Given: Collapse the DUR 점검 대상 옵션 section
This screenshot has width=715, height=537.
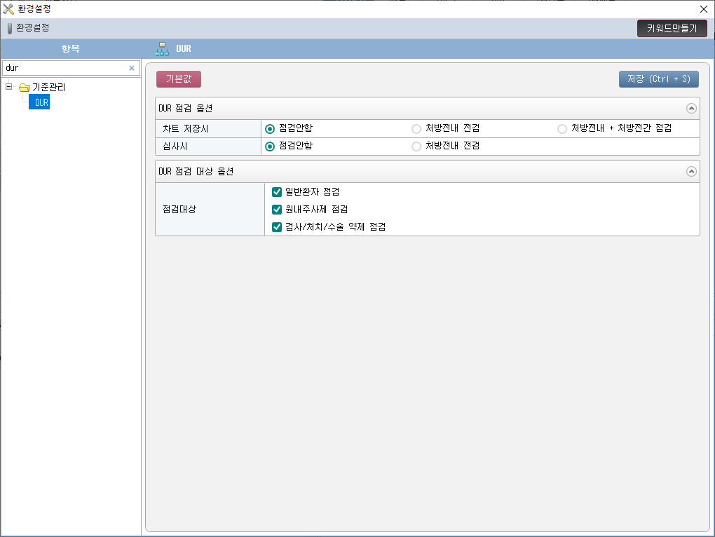Looking at the screenshot, I should (691, 172).
